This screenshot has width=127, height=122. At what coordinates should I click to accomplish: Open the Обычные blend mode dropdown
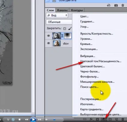pos(59,22)
